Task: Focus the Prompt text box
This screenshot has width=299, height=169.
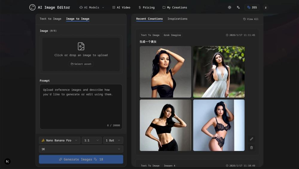Action: [x=81, y=107]
